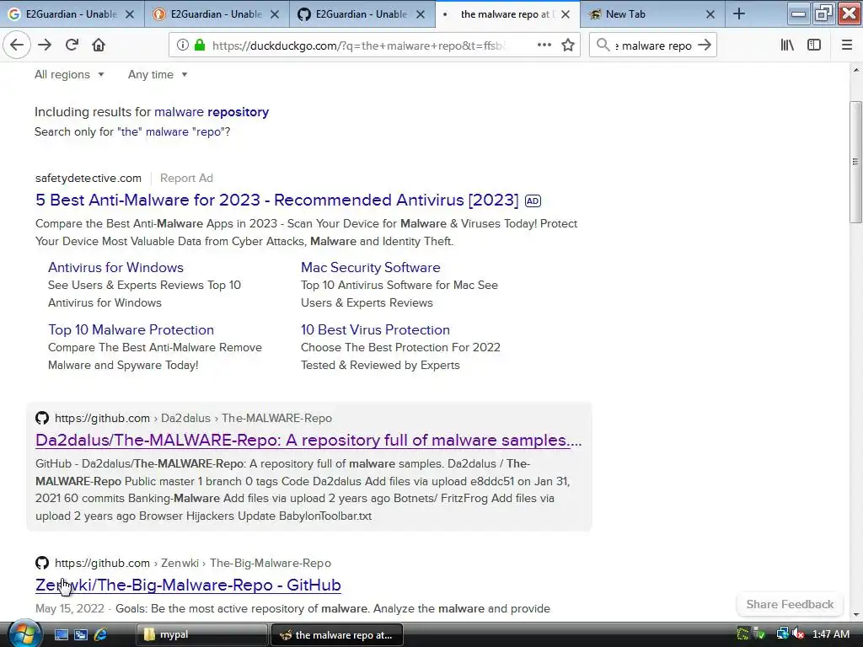Close the first E2Guardian tab
863x647 pixels.
pos(130,14)
